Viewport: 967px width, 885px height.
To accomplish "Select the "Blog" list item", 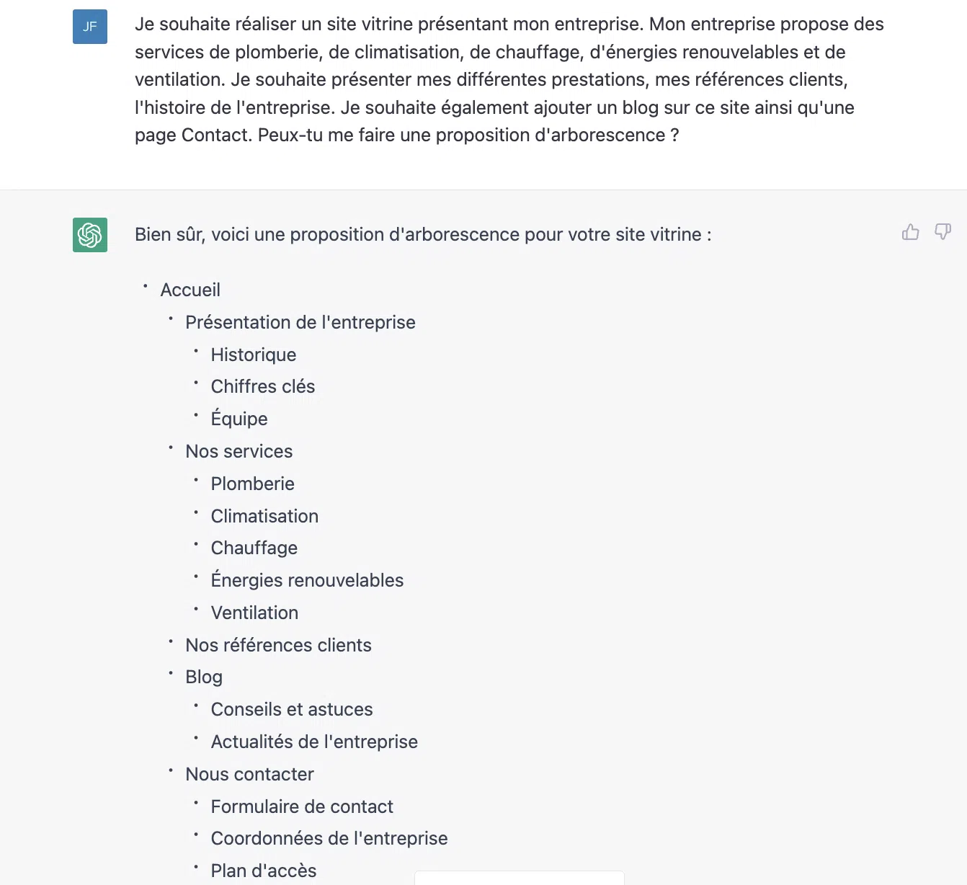I will click(204, 677).
